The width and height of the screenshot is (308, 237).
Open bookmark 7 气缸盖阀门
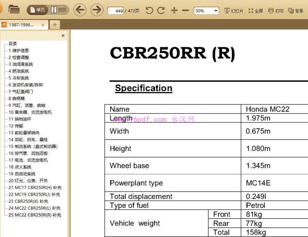pos(21,92)
